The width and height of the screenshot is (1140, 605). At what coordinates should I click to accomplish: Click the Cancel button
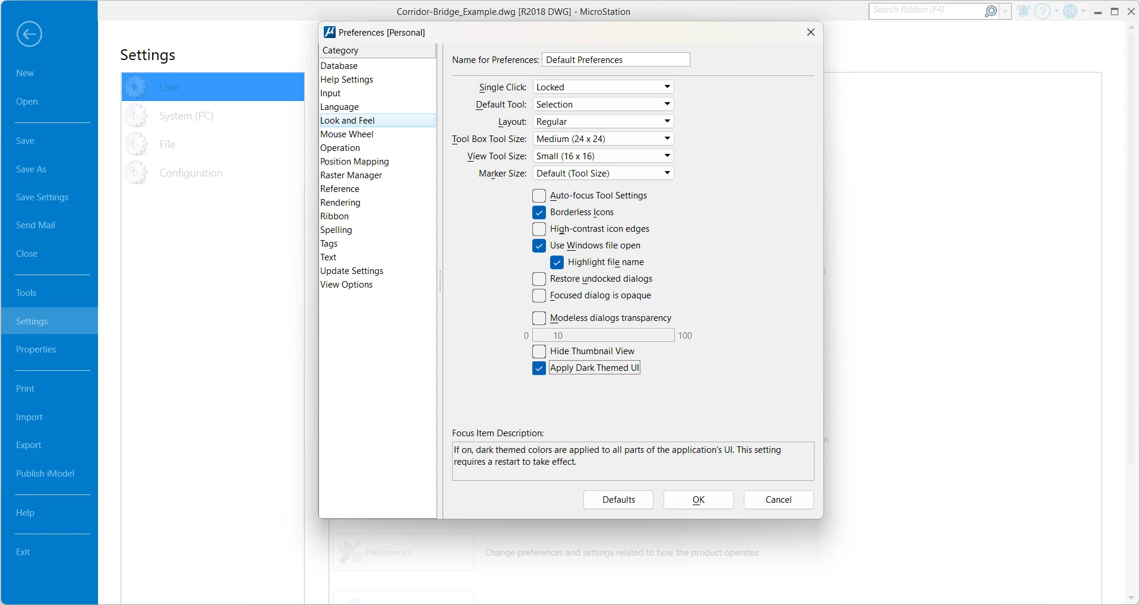[779, 500]
